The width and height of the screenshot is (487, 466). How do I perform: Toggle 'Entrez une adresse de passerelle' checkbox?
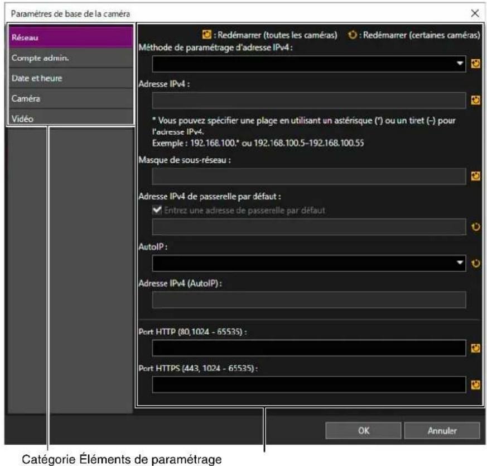[x=157, y=210]
